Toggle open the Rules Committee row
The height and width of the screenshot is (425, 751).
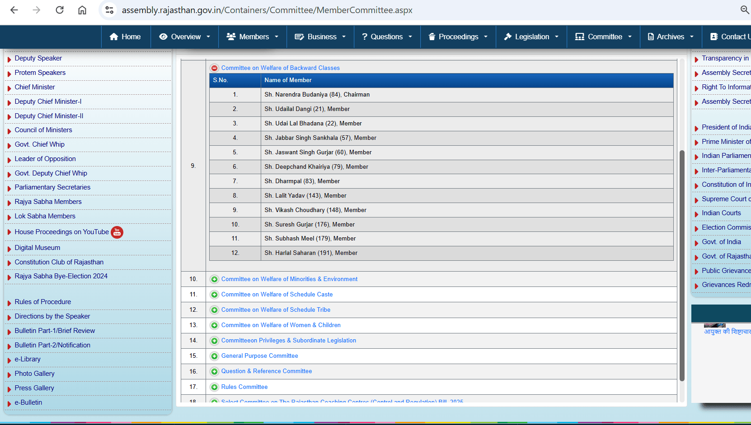pyautogui.click(x=215, y=387)
